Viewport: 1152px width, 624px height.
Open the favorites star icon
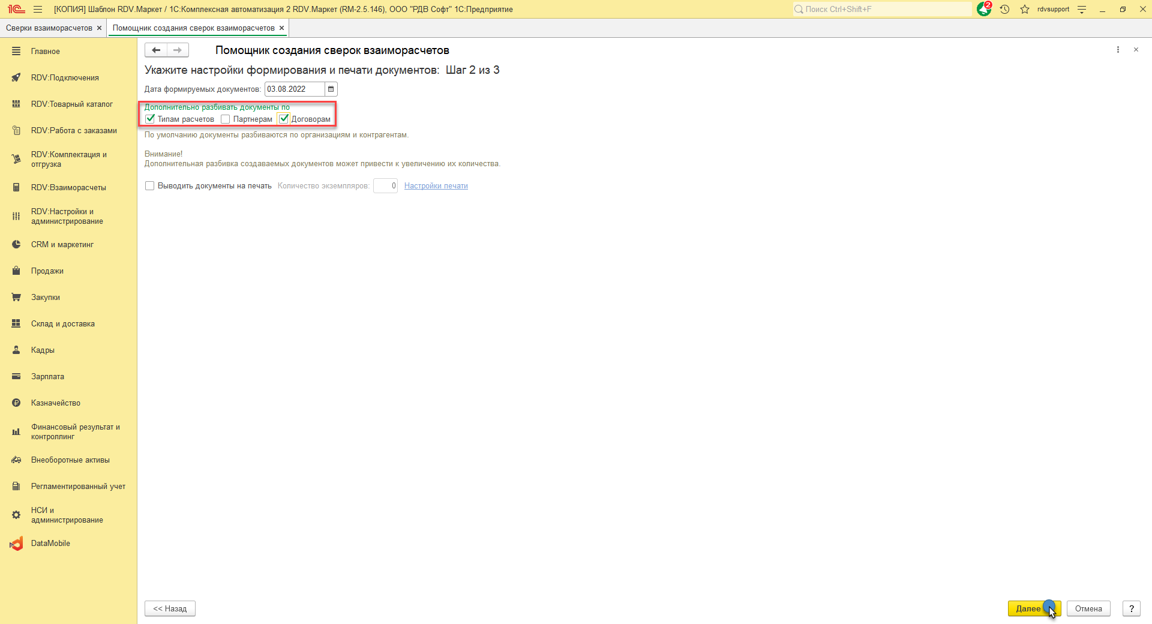(1025, 9)
